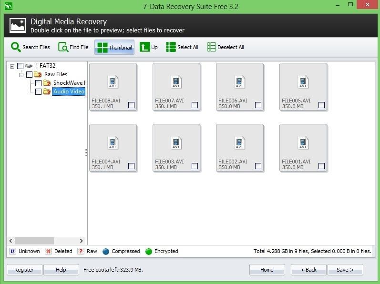This screenshot has height=284, width=380.
Task: Click the 1 FAT32 drive icon
Action: click(x=29, y=66)
